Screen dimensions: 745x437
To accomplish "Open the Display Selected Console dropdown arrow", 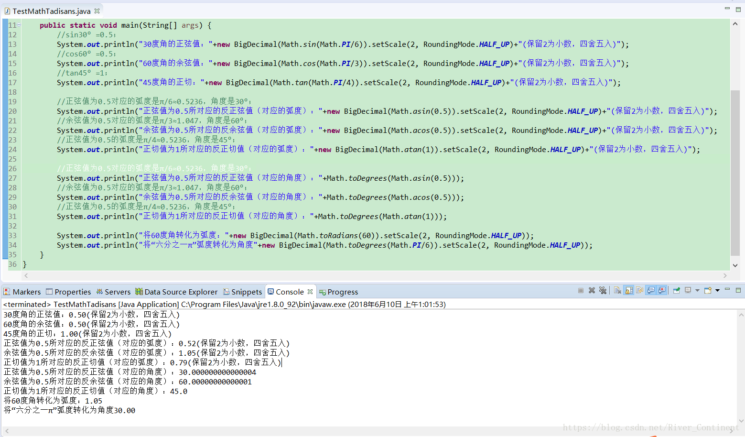I will pyautogui.click(x=697, y=290).
